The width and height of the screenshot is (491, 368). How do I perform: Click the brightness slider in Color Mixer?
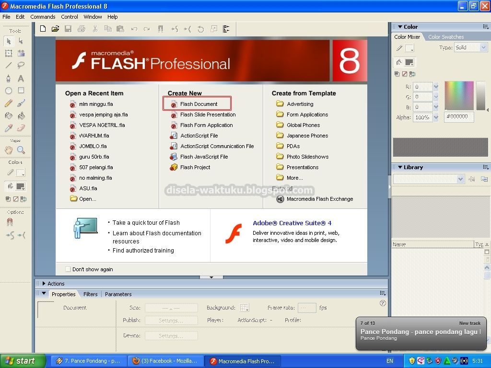480,95
